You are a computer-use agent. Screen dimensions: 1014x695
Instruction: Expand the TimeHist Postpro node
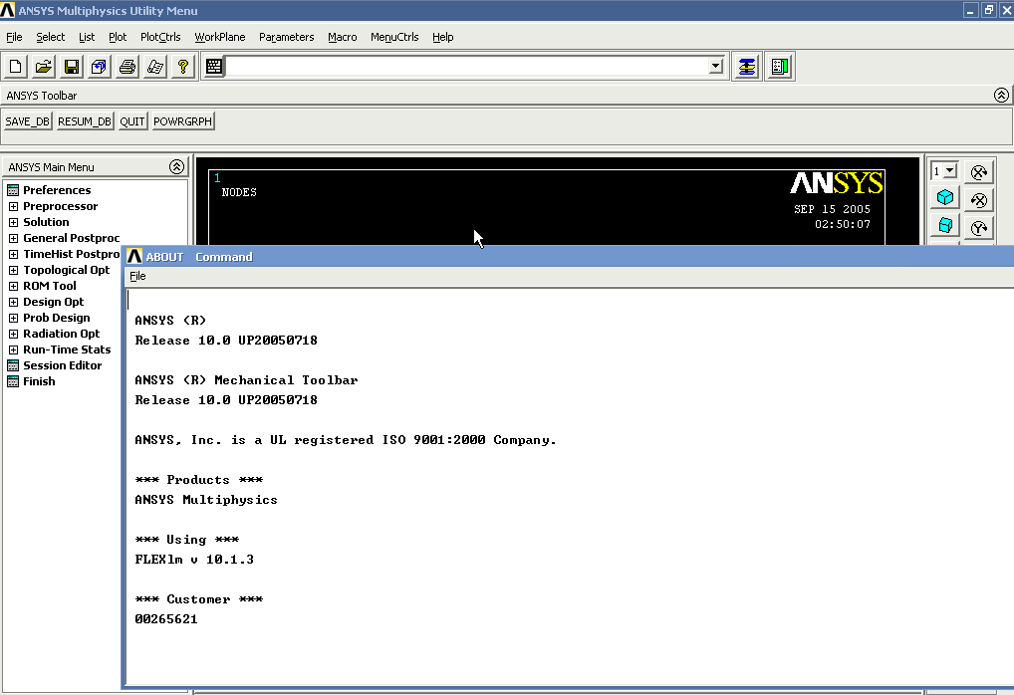tap(13, 254)
